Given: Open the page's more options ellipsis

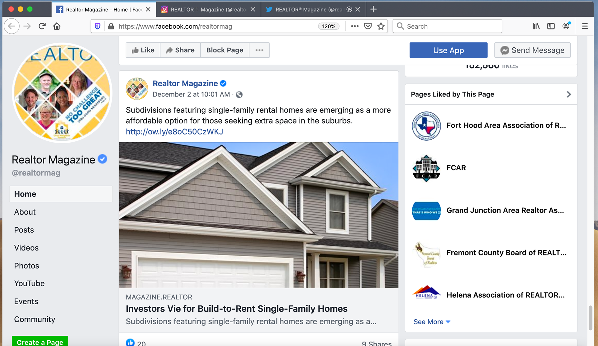Looking at the screenshot, I should 259,50.
